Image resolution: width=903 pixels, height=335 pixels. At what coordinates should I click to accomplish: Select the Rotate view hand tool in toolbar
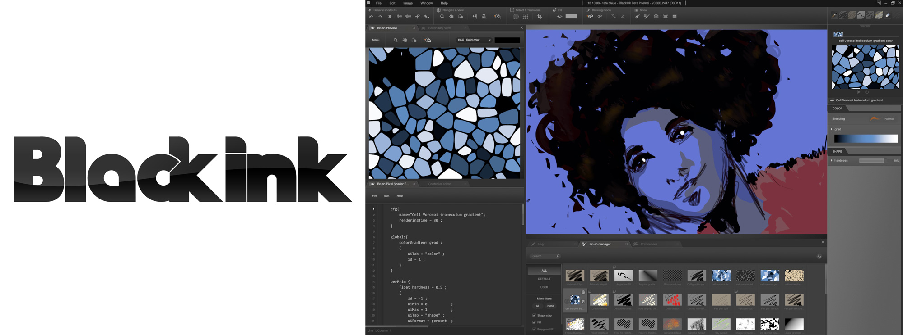click(x=461, y=17)
